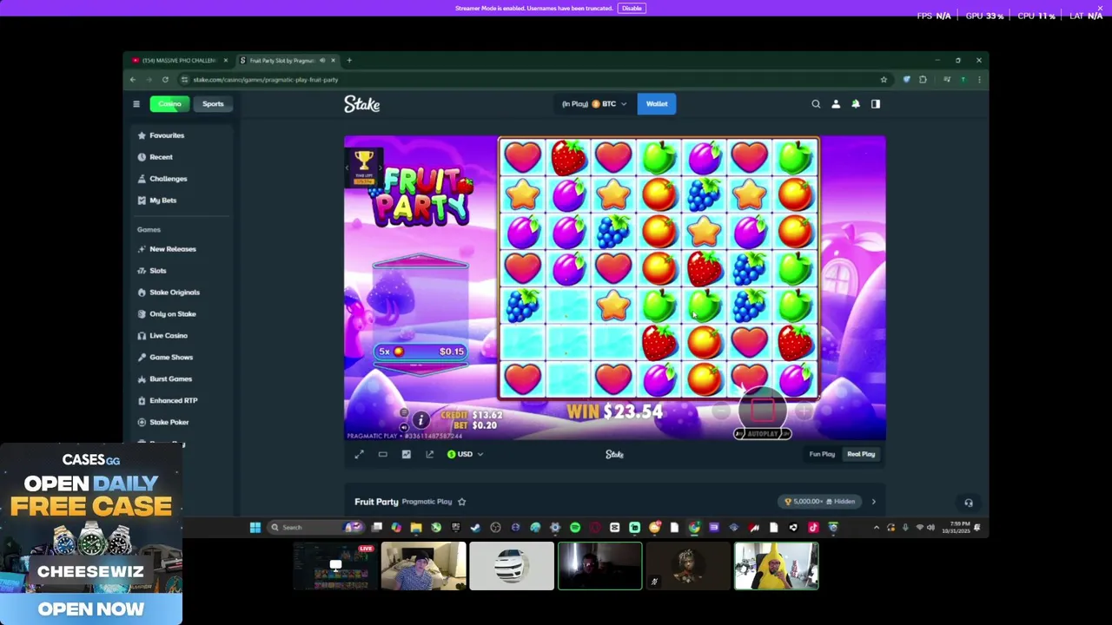The width and height of the screenshot is (1112, 625).
Task: Open the Stake hamburger menu
Action: click(136, 104)
